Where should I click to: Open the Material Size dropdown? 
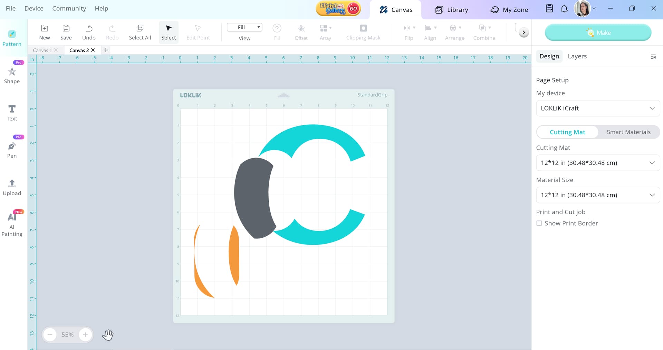[x=598, y=195]
